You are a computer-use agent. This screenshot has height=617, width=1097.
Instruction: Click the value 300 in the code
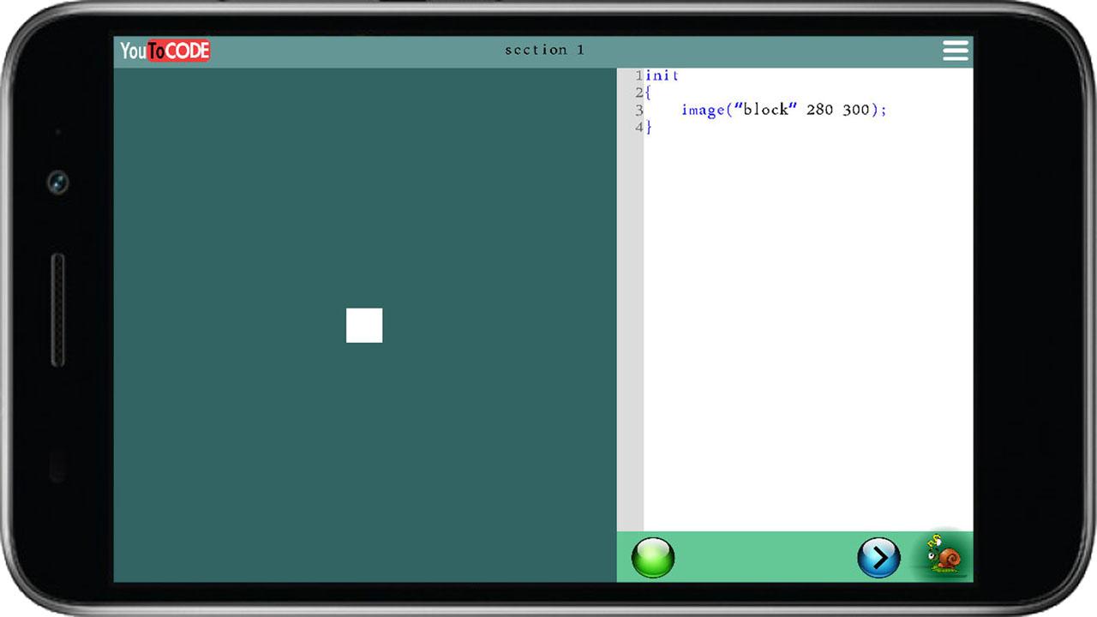coord(856,110)
